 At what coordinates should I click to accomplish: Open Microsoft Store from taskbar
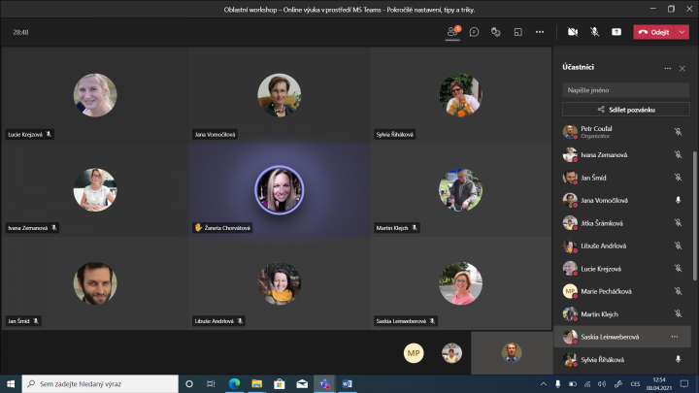coord(279,383)
